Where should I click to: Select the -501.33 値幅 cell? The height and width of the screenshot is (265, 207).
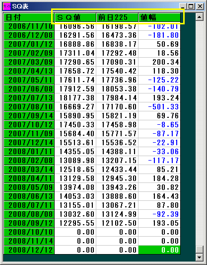click(159, 107)
